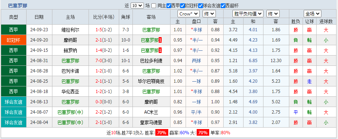Click the 类型 column header
This screenshot has height=139, width=338.
[14, 17]
